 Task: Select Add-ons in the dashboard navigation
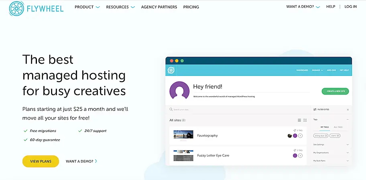(x=331, y=70)
